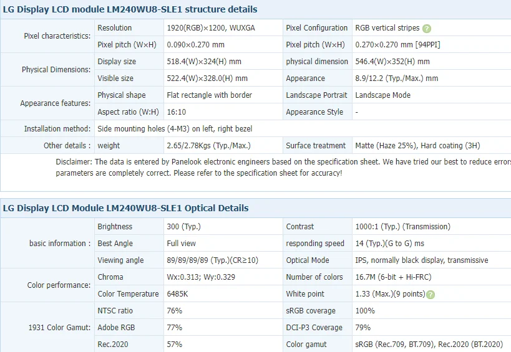Click help icon beside White point value
This screenshot has width=511, height=352.
coord(430,295)
